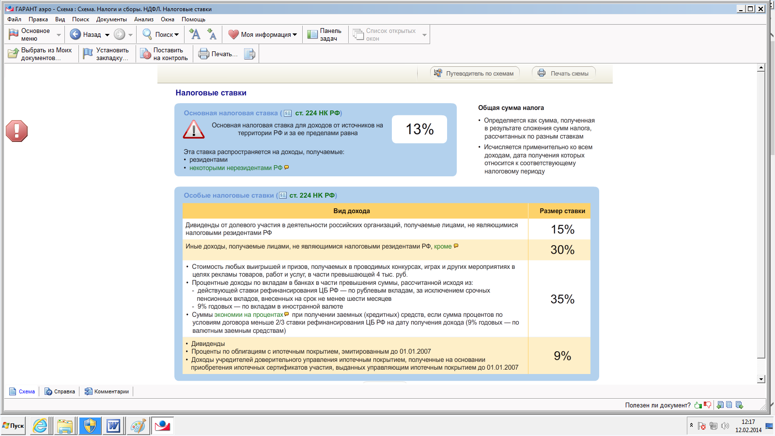This screenshot has width=775, height=436.
Task: Open the Word icon in taskbar
Action: coord(113,426)
